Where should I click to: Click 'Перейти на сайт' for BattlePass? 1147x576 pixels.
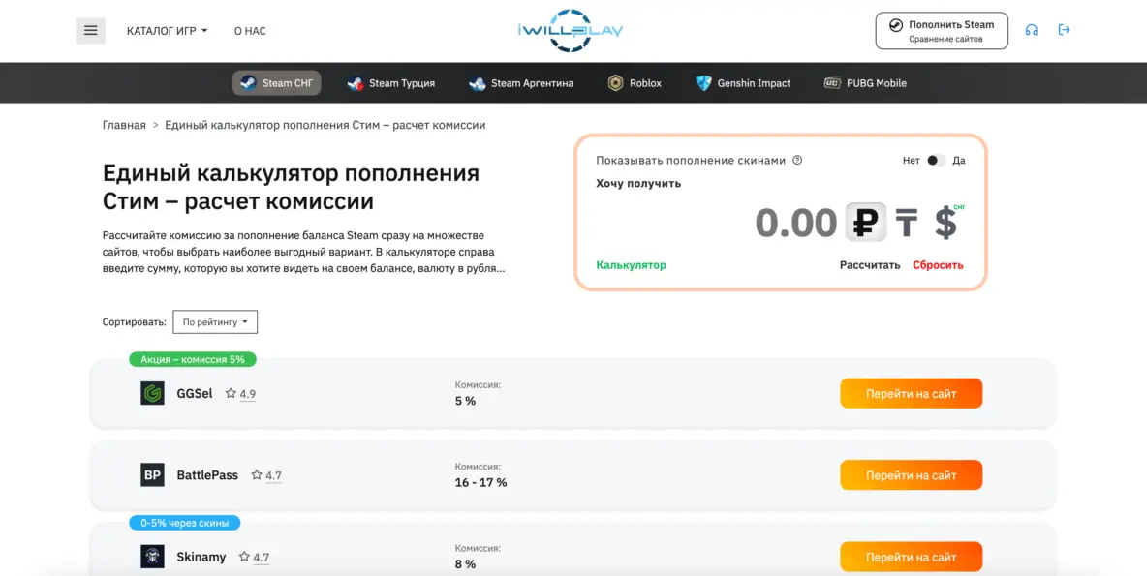pos(911,474)
